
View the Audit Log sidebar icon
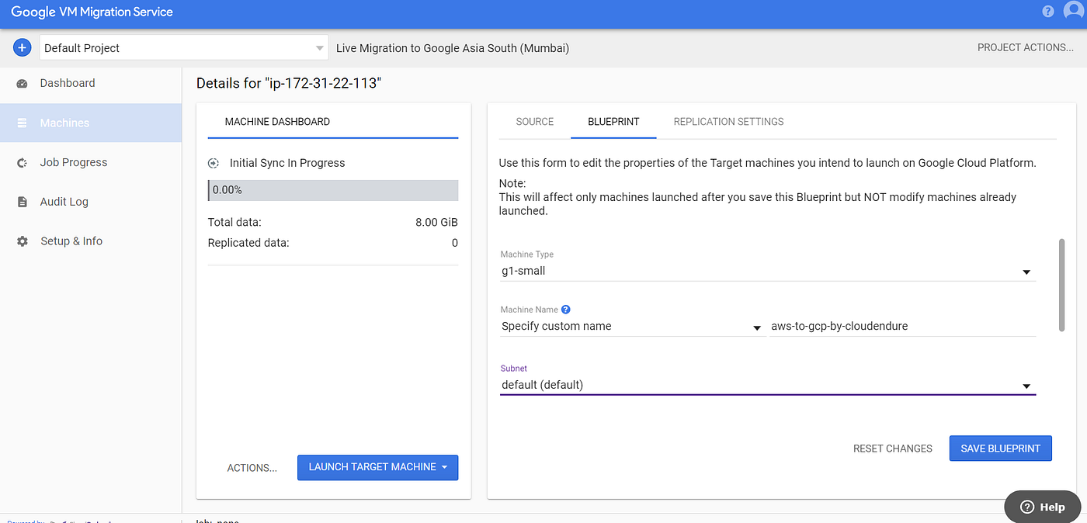tap(23, 202)
